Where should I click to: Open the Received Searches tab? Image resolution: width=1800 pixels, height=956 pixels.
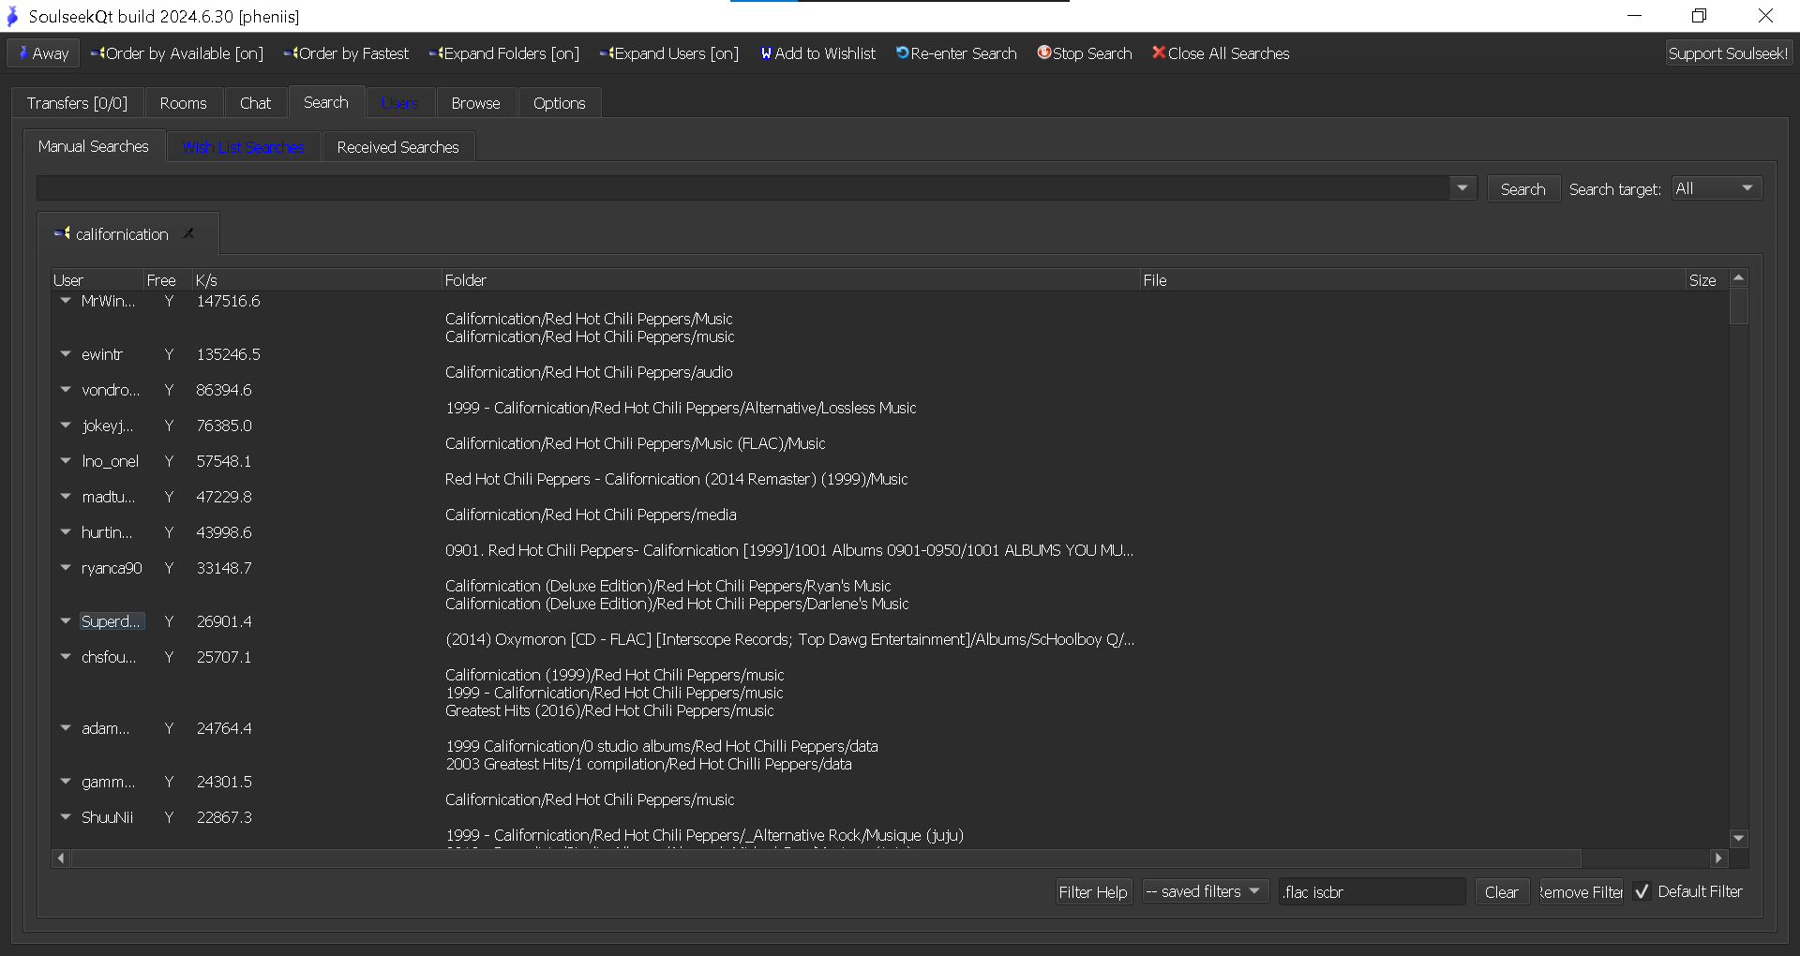click(397, 147)
